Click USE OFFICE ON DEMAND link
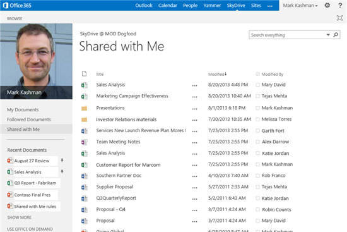 tap(30, 229)
